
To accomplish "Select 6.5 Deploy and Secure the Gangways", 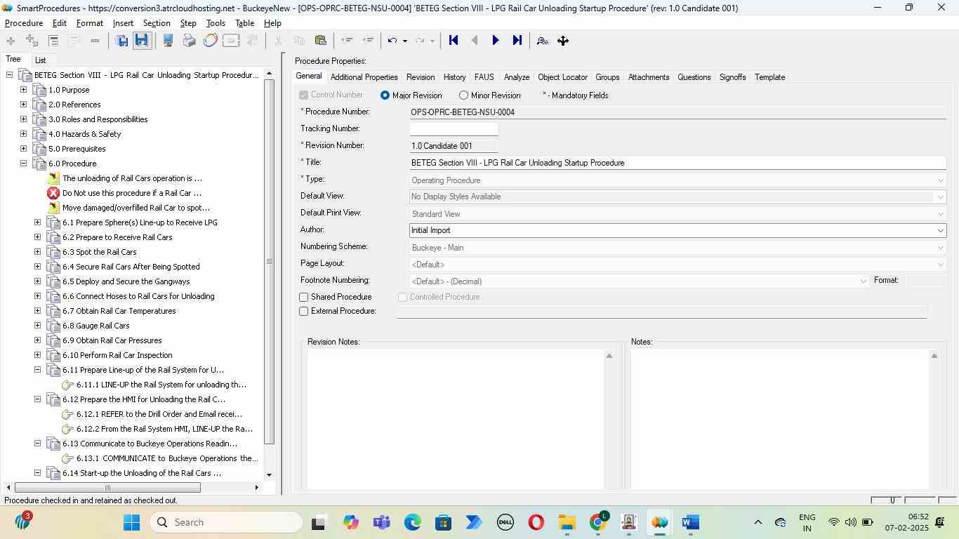I will (x=126, y=281).
